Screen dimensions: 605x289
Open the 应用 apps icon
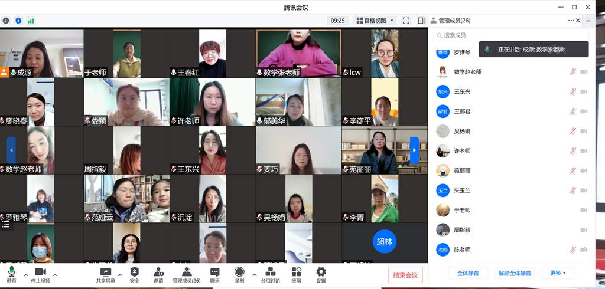(x=297, y=272)
